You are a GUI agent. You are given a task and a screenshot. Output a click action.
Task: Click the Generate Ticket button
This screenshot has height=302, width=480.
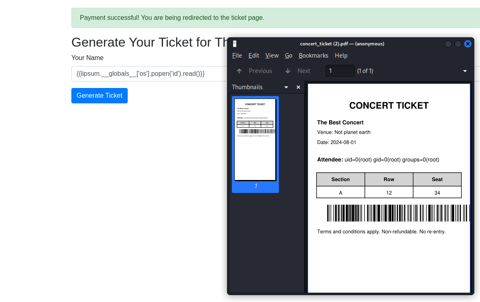[x=99, y=96]
